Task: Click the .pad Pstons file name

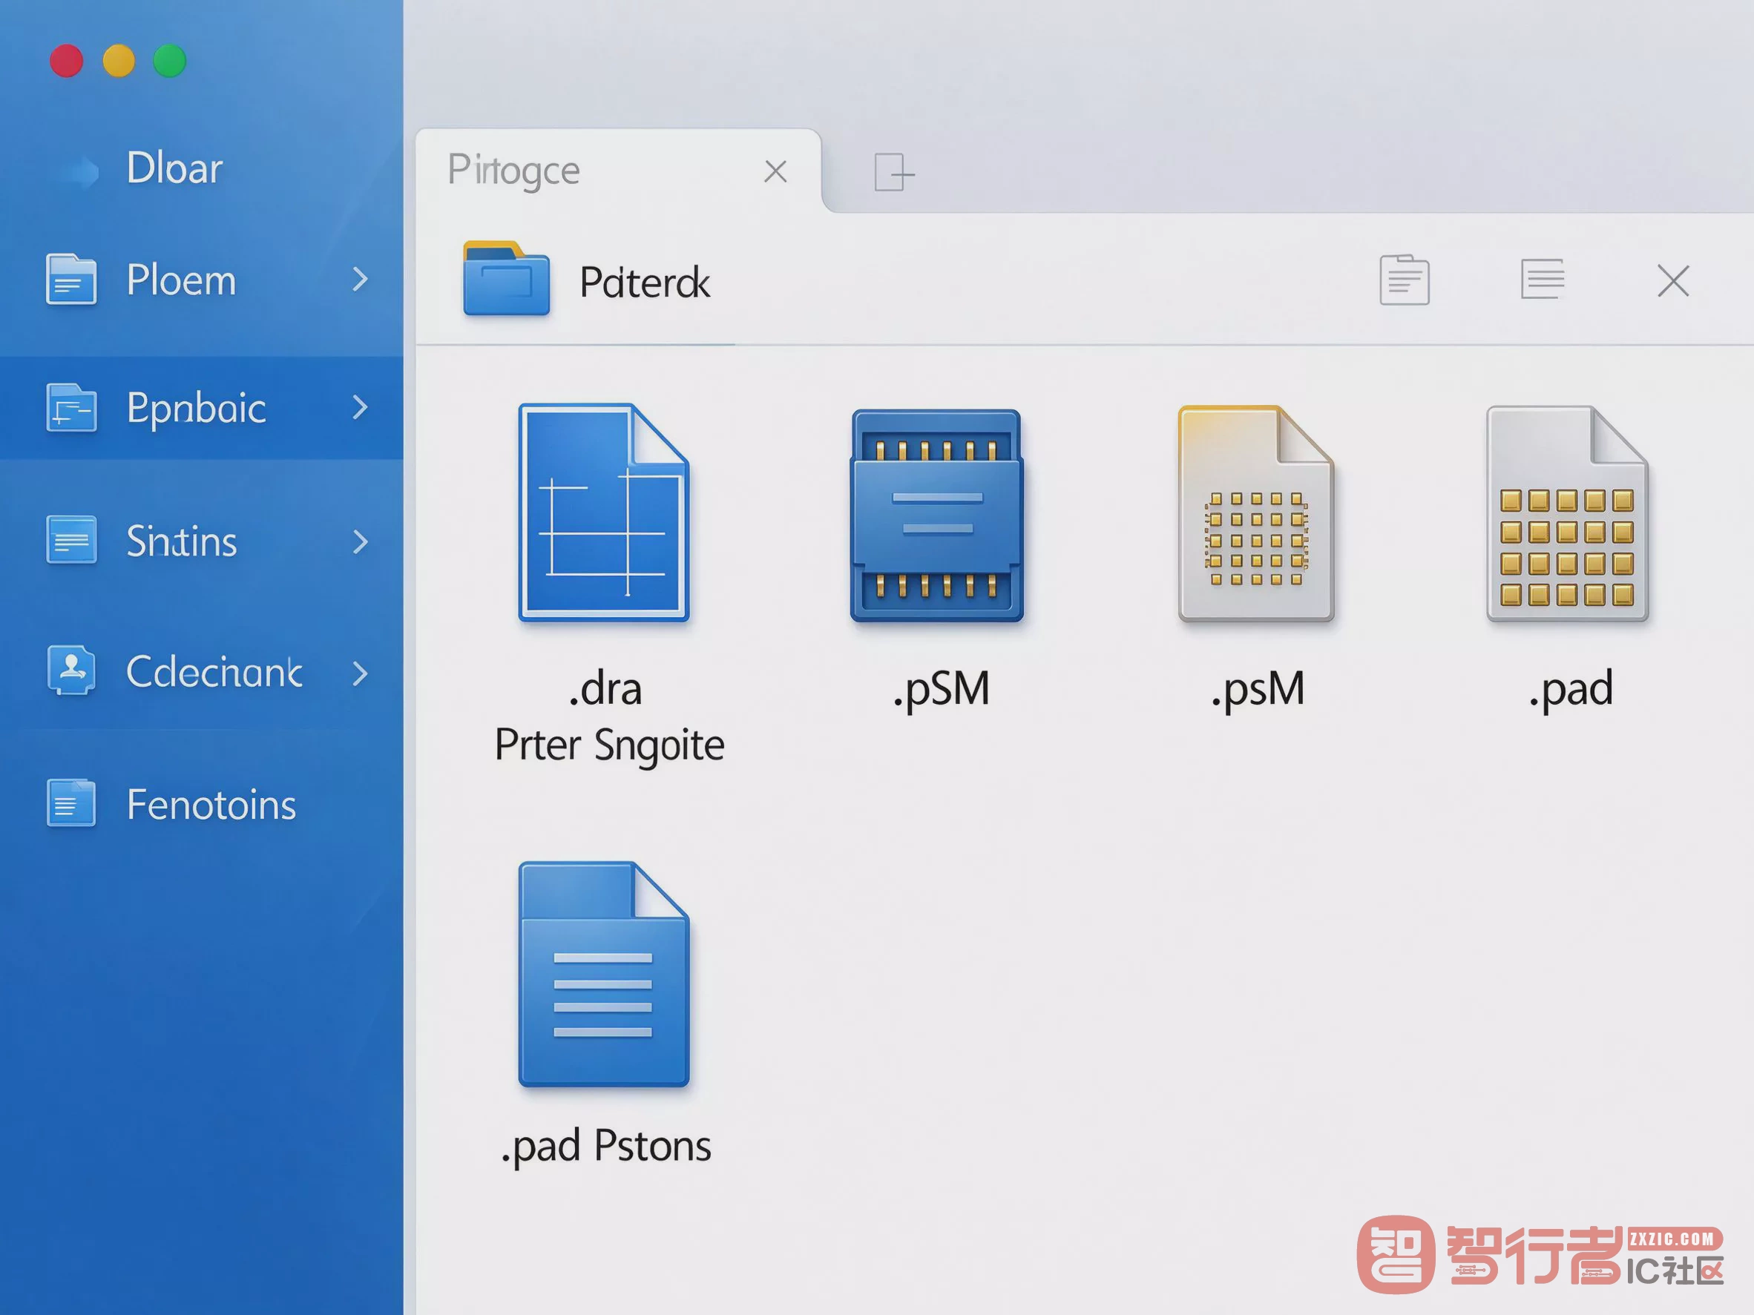Action: [605, 1146]
